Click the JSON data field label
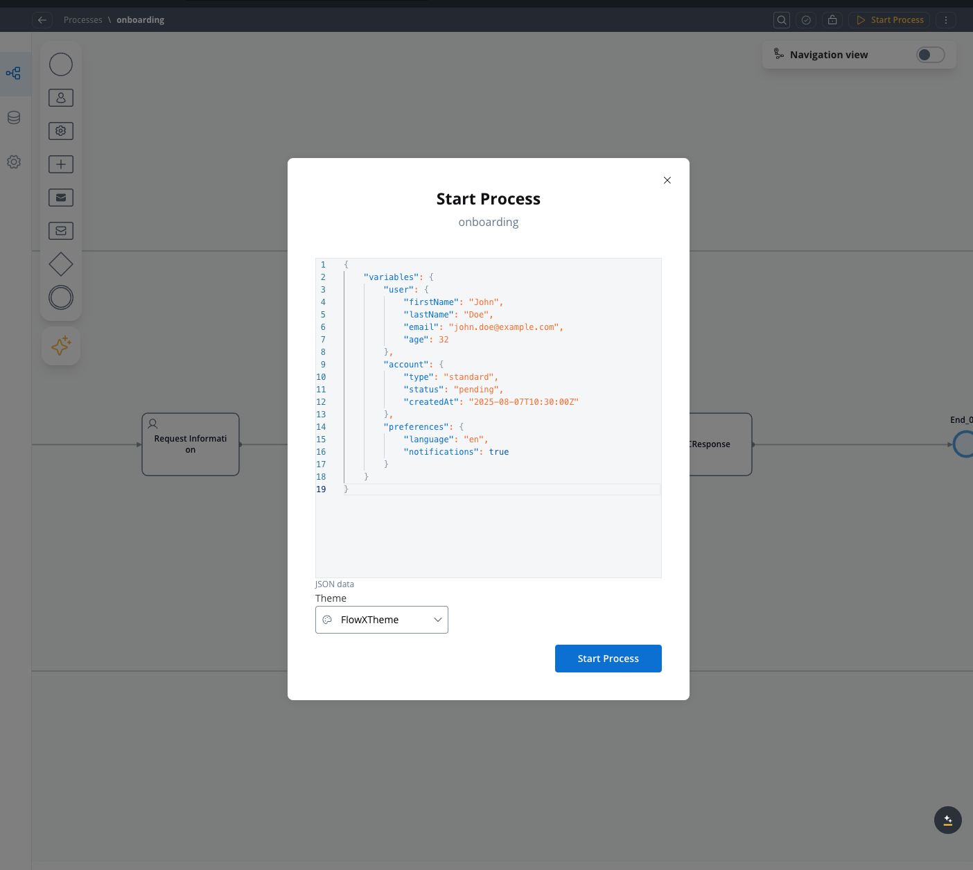This screenshot has height=870, width=973. pyautogui.click(x=335, y=584)
